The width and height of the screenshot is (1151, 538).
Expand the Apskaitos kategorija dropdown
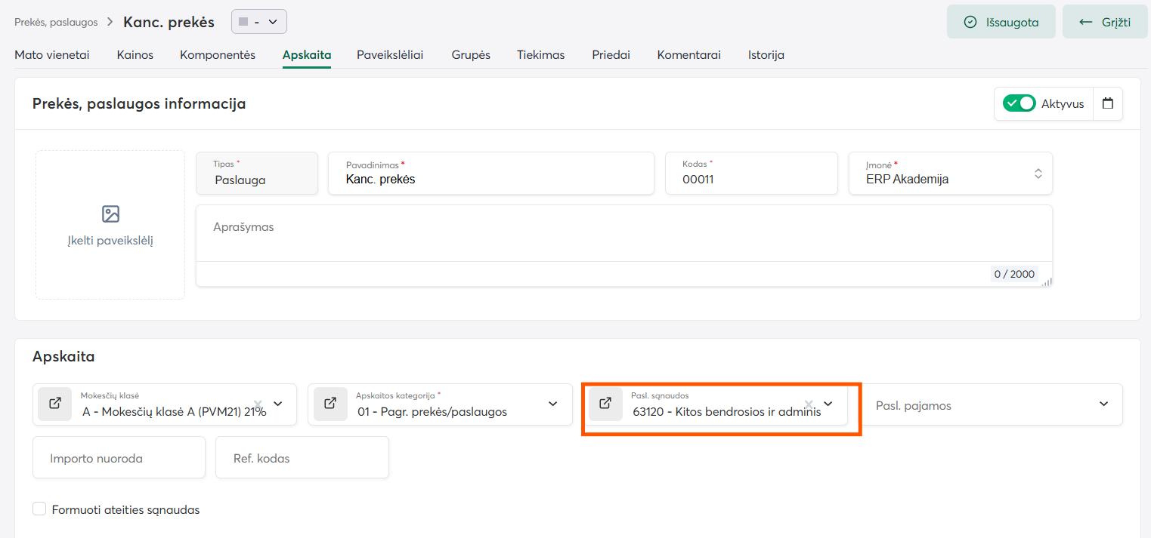pyautogui.click(x=553, y=404)
